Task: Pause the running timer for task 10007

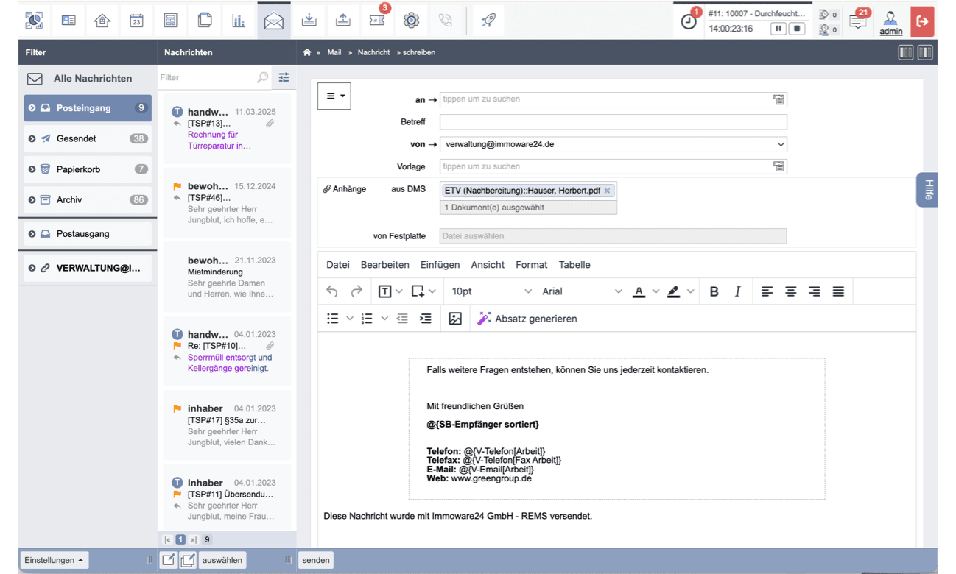Action: pos(778,29)
